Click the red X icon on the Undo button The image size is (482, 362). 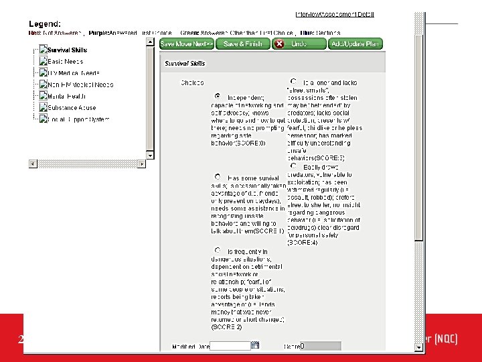click(279, 44)
